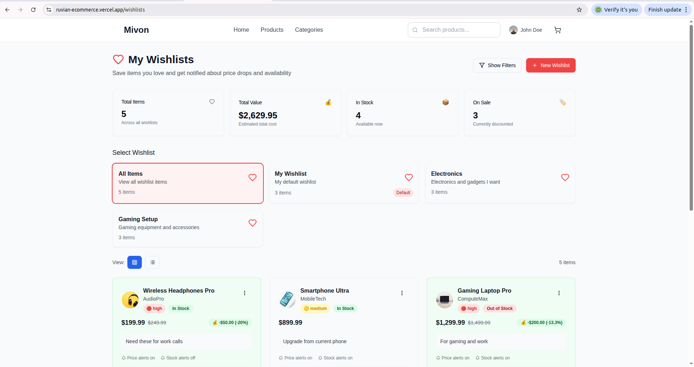The image size is (694, 367).
Task: Toggle price alerts for Gaming Laptop Pro
Action: [x=453, y=358]
